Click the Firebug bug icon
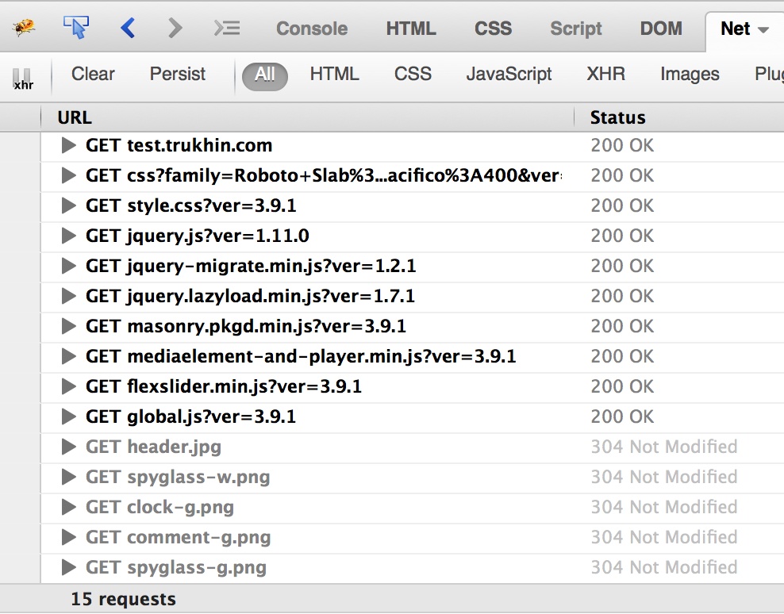 click(x=24, y=29)
